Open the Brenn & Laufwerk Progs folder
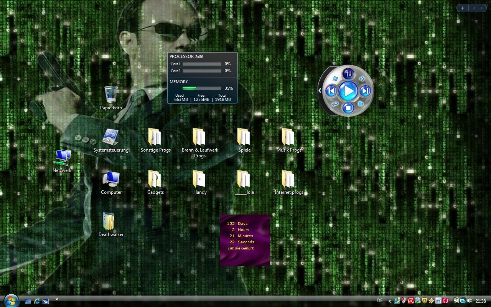The height and width of the screenshot is (307, 491). (200, 143)
